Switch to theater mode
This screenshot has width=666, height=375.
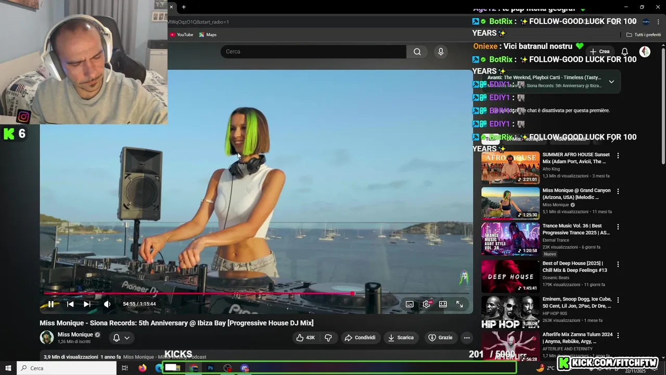point(443,304)
